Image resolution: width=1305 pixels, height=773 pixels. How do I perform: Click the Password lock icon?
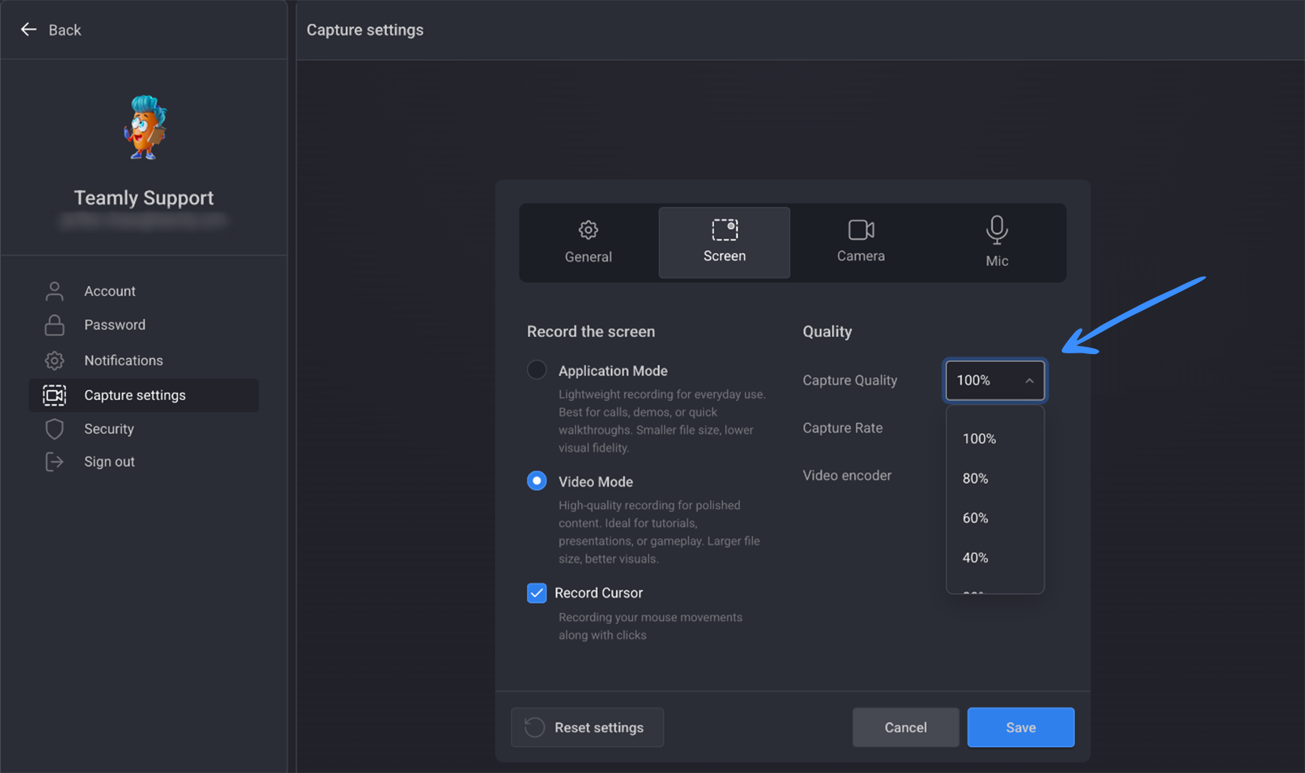click(x=55, y=325)
